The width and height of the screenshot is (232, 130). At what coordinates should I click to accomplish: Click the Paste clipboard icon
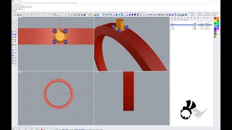point(31,15)
